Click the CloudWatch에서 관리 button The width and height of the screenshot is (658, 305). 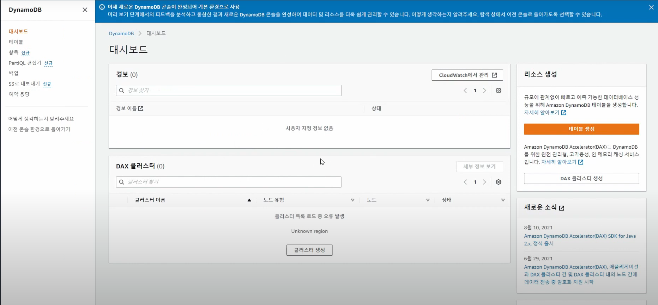467,75
